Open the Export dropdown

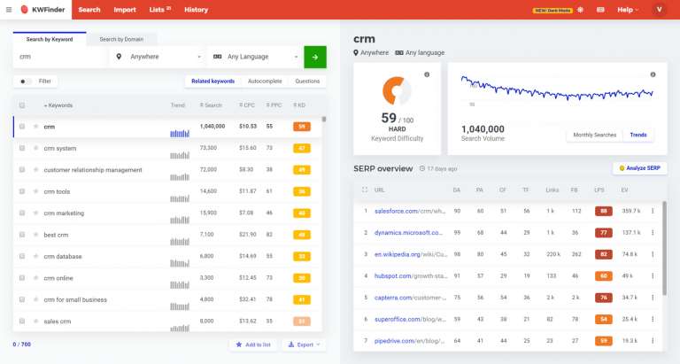(x=304, y=345)
